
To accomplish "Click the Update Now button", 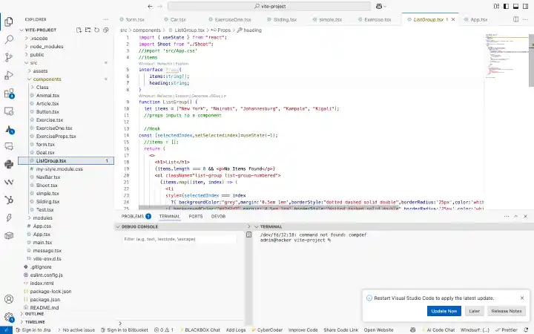I will click(445, 311).
